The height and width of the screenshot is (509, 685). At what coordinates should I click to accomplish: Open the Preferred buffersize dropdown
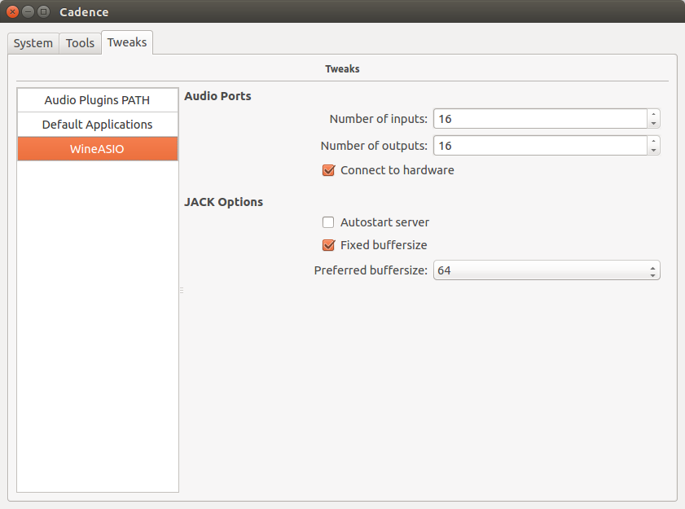click(547, 270)
